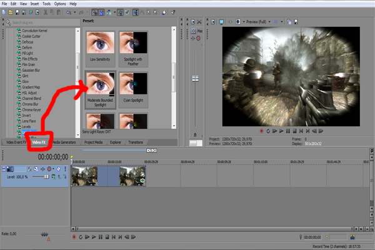The image size is (375, 250).
Task: Click the Cut scissors icon in toolbar
Action: point(46,12)
